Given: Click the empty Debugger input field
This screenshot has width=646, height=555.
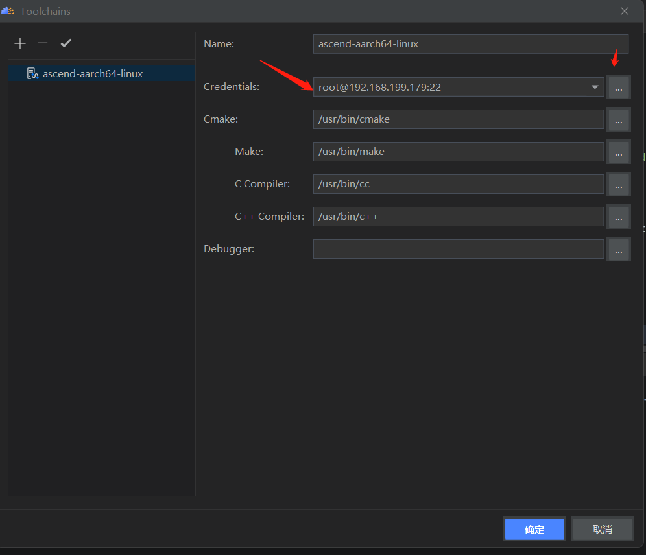Looking at the screenshot, I should (x=458, y=249).
